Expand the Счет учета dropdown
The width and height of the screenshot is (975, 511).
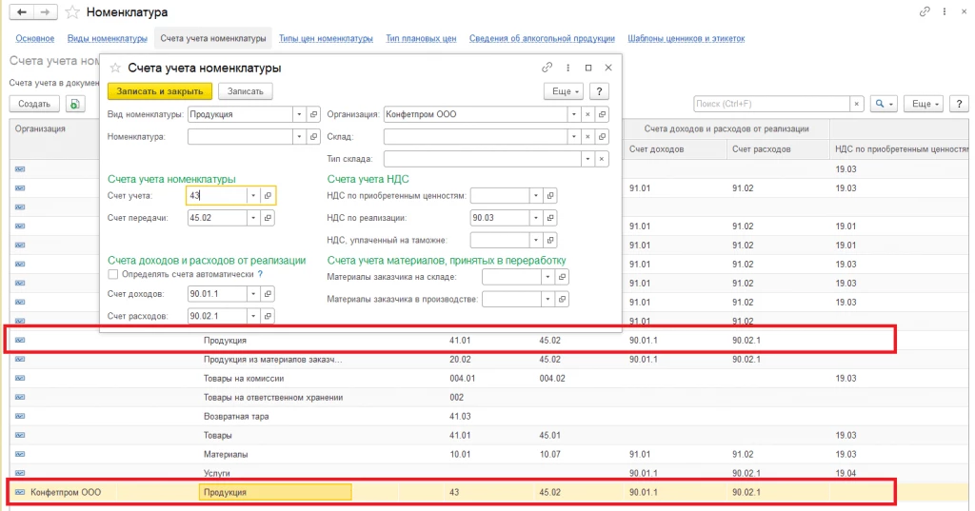[253, 196]
